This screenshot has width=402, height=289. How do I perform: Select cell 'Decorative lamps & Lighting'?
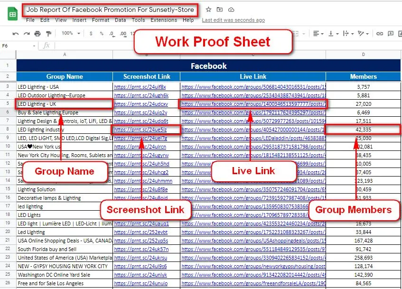tap(65, 198)
